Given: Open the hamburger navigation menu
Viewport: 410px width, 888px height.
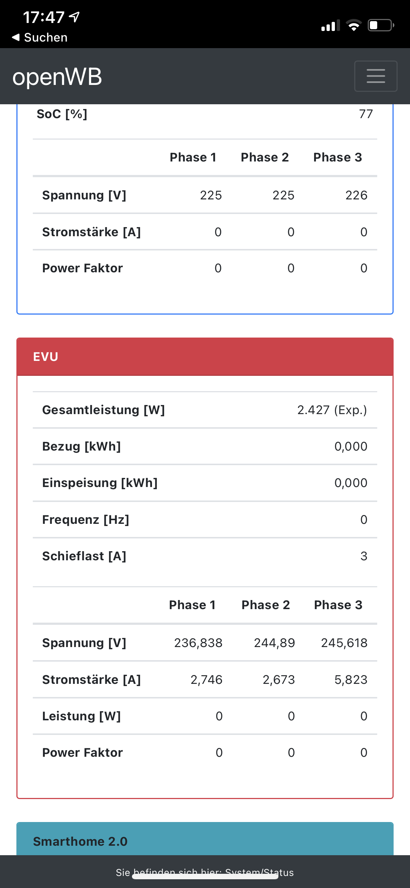Looking at the screenshot, I should pyautogui.click(x=375, y=76).
